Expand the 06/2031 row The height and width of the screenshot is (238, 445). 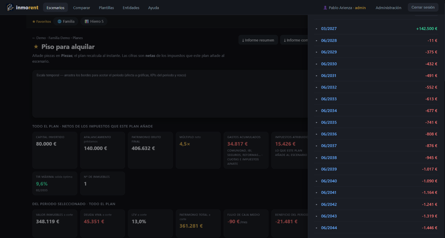click(x=376, y=76)
